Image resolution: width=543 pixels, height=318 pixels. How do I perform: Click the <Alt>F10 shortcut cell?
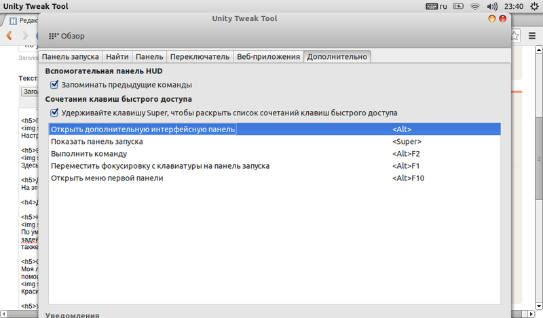[409, 178]
